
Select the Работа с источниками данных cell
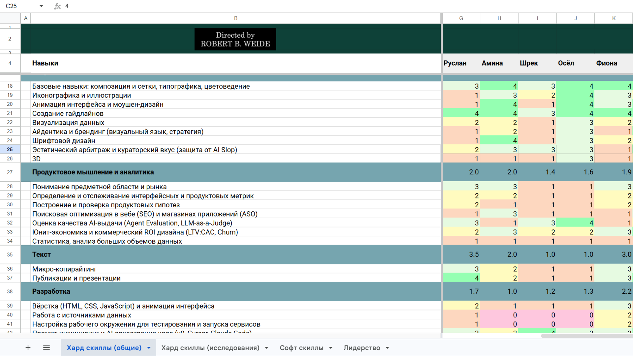(x=236, y=315)
